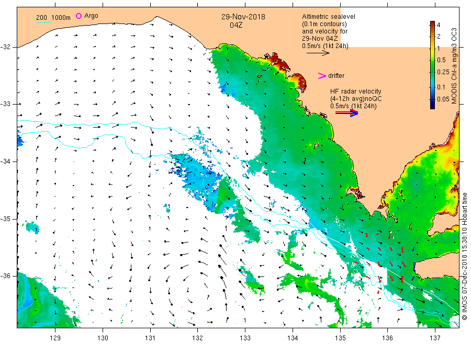
Task: Click the '29-Nov-2018' date title
Action: (x=243, y=17)
